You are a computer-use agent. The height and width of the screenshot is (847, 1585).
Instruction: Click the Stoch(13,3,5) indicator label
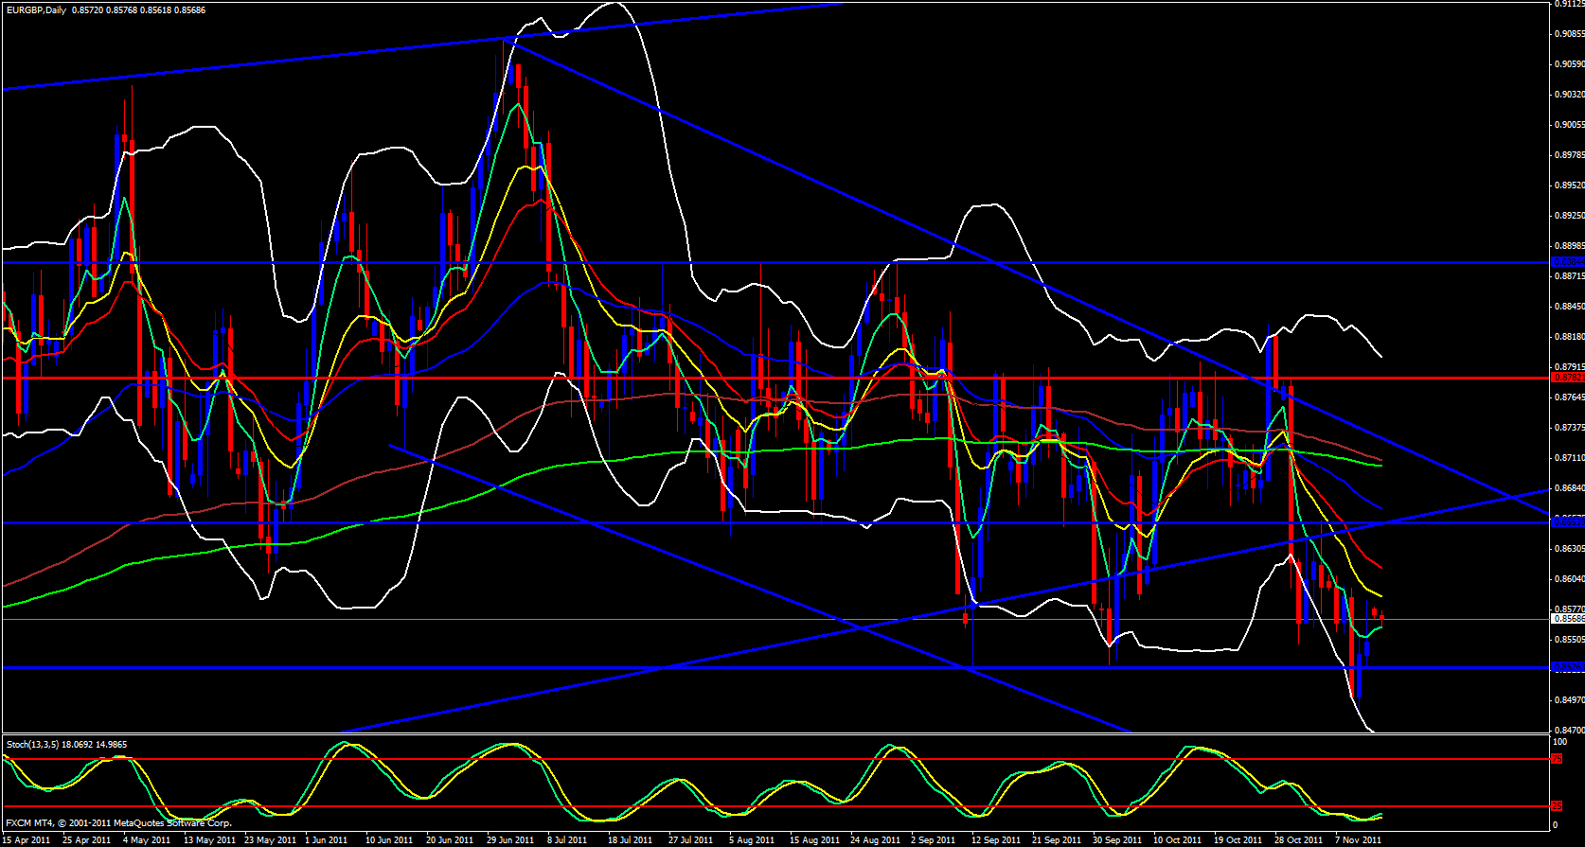point(32,745)
